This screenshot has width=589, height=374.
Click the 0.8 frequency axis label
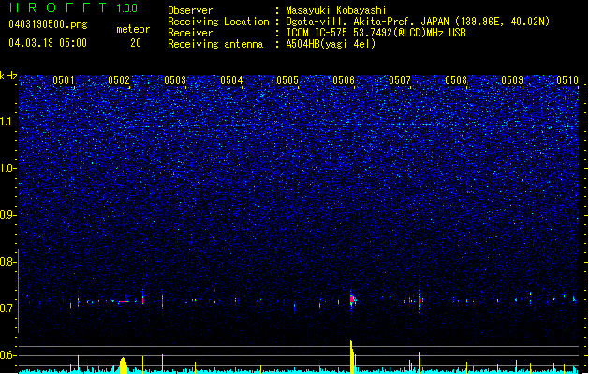point(7,262)
